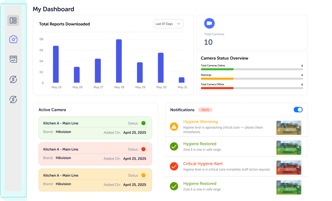Click the red status dot on second Kitchen A card
This screenshot has width=332, height=201.
[x=143, y=149]
